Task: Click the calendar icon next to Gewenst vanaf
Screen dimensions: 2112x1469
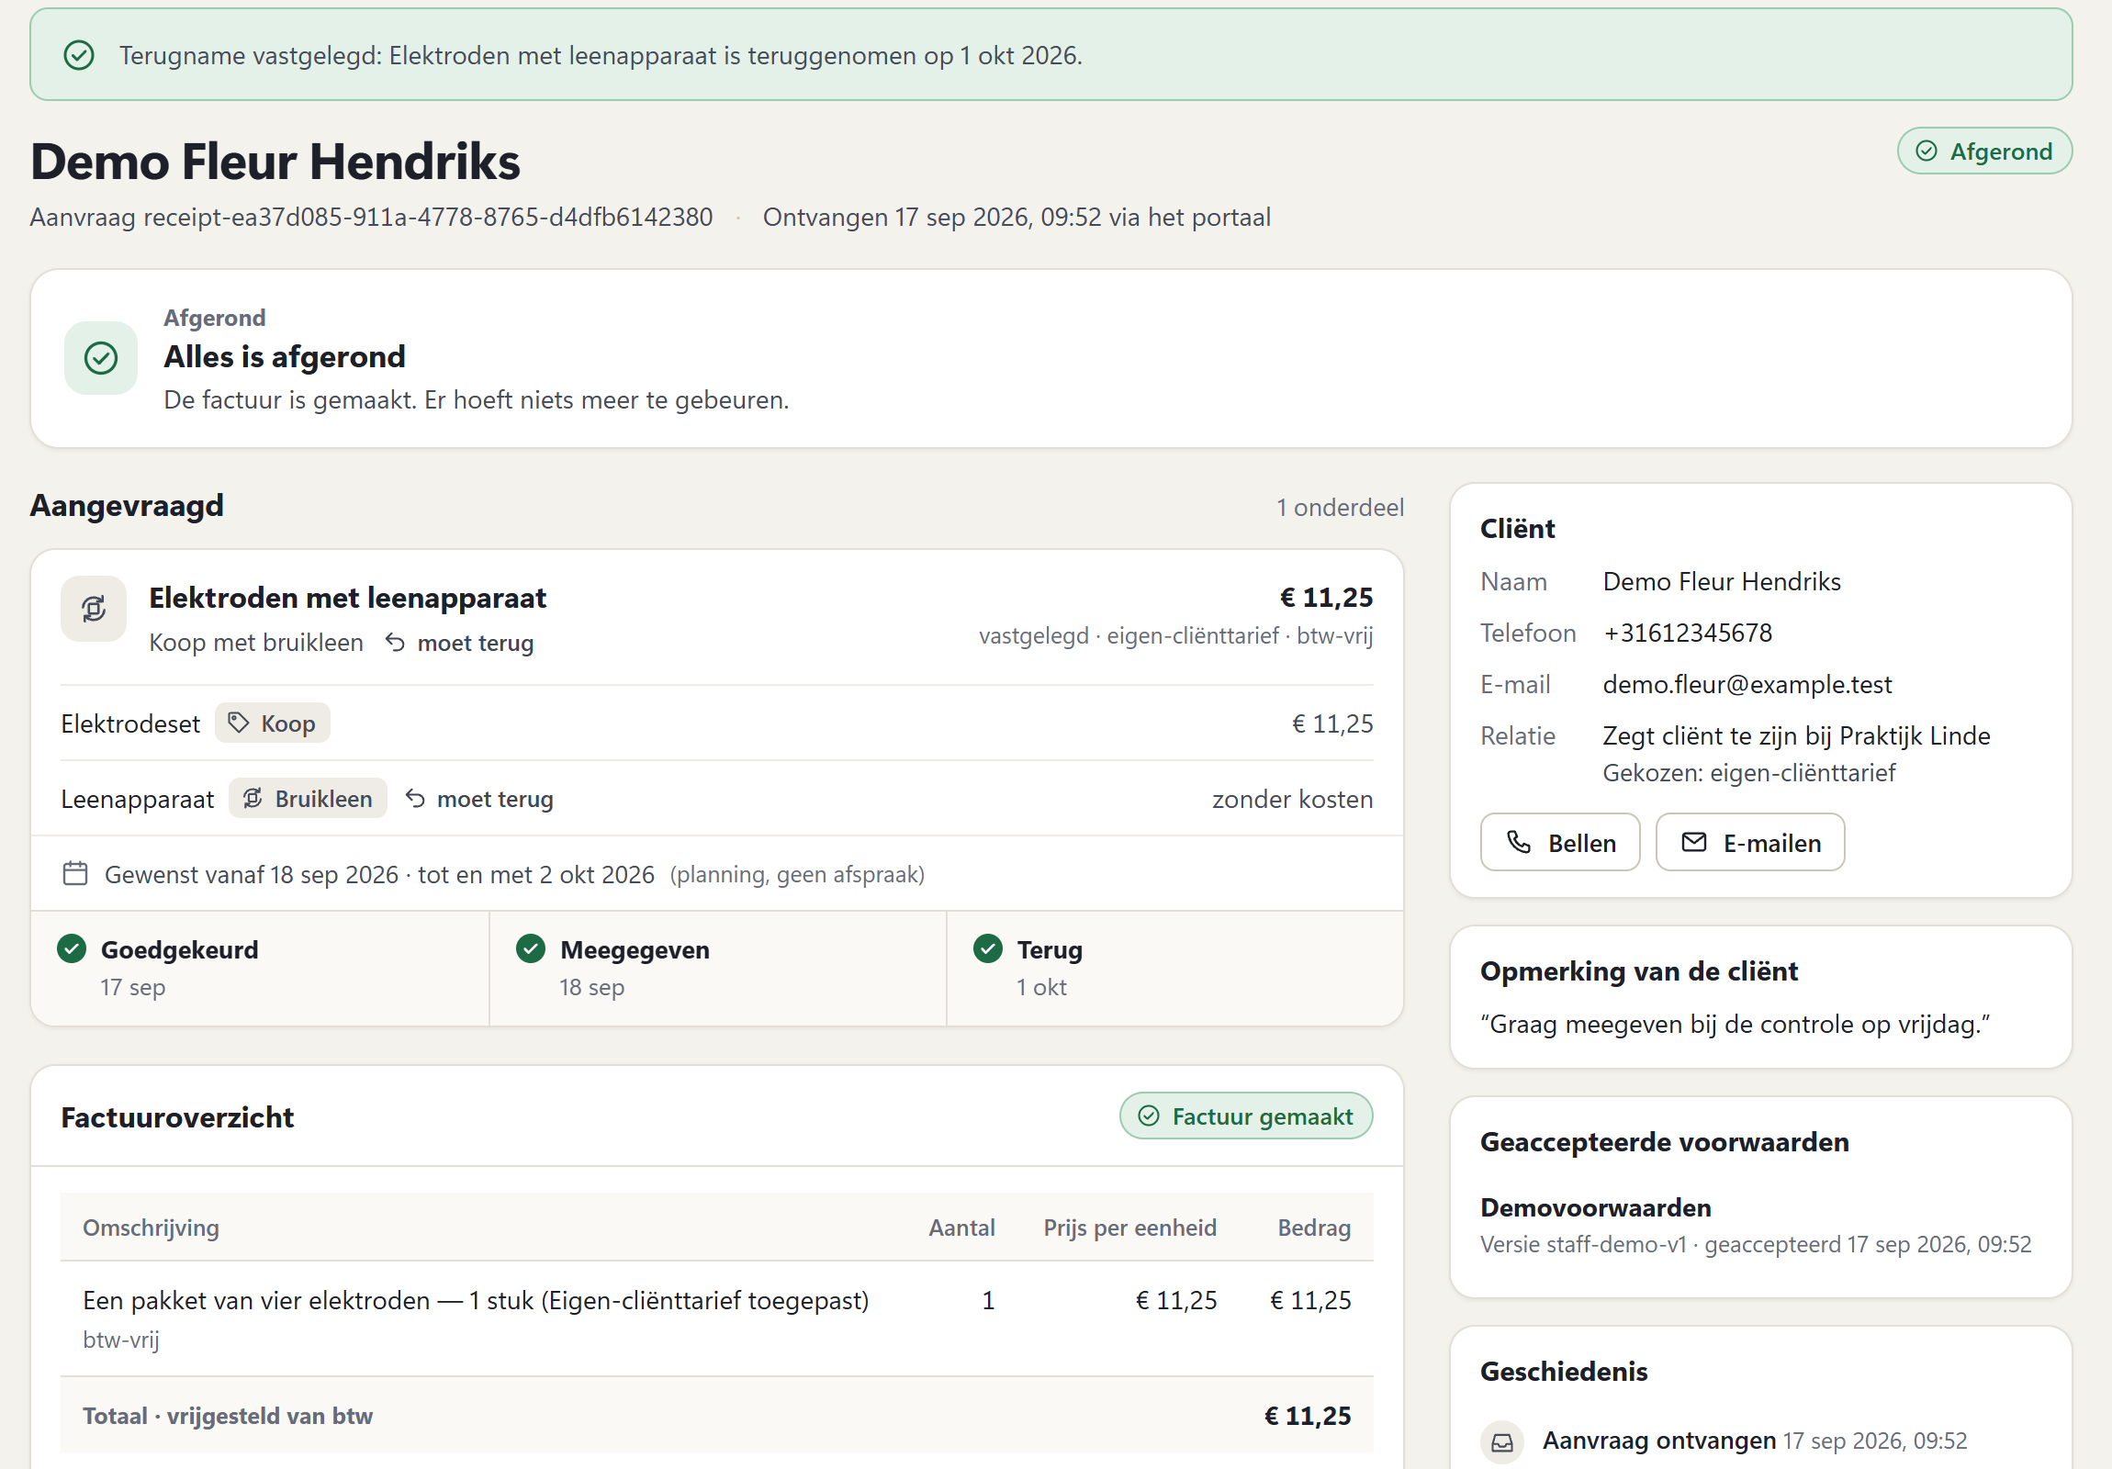Action: click(75, 873)
